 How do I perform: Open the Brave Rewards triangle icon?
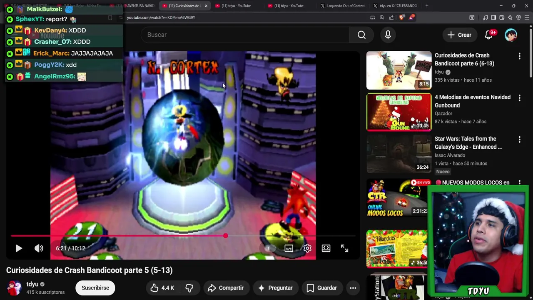[x=411, y=17]
